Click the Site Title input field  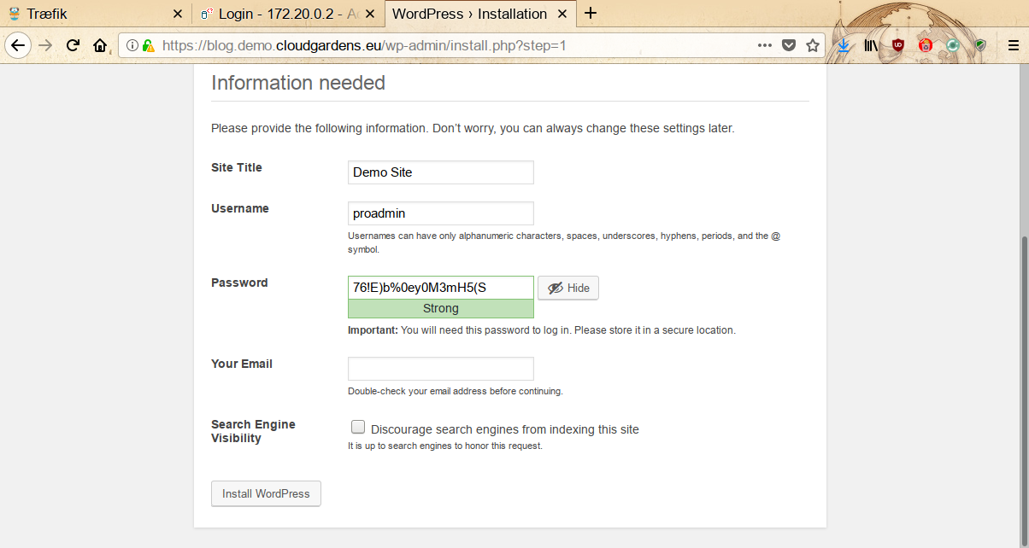tap(441, 172)
